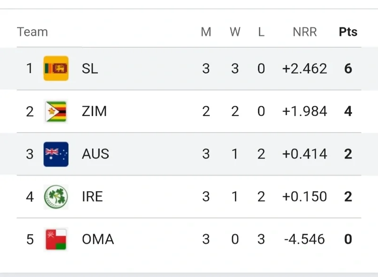Image resolution: width=378 pixels, height=277 pixels.
Task: Click the NRR column header
Action: [305, 32]
